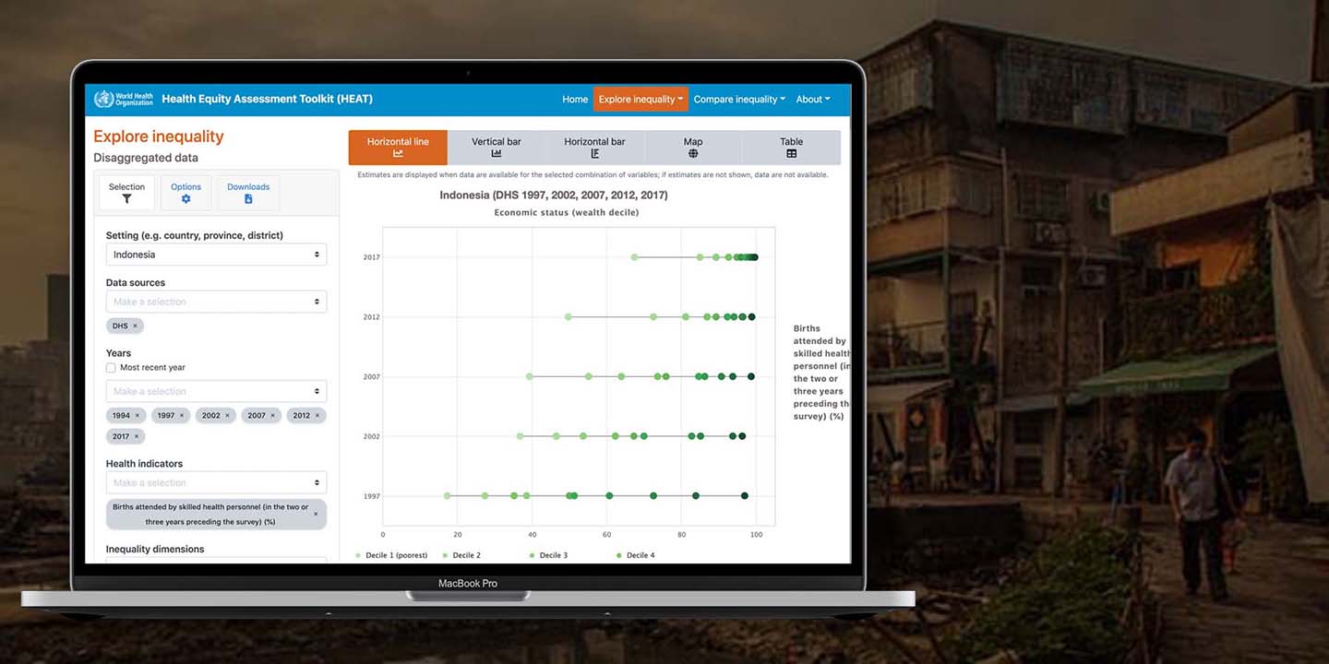
Task: Click the leftmost lightest dot in the 2017 row
Action: pyautogui.click(x=634, y=257)
